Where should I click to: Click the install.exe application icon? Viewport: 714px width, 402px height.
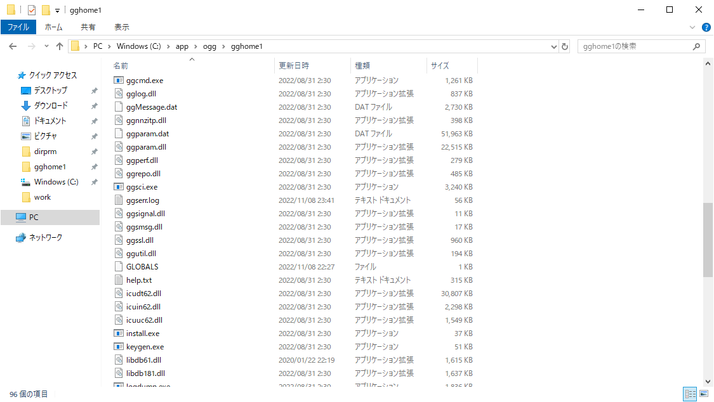tap(119, 334)
